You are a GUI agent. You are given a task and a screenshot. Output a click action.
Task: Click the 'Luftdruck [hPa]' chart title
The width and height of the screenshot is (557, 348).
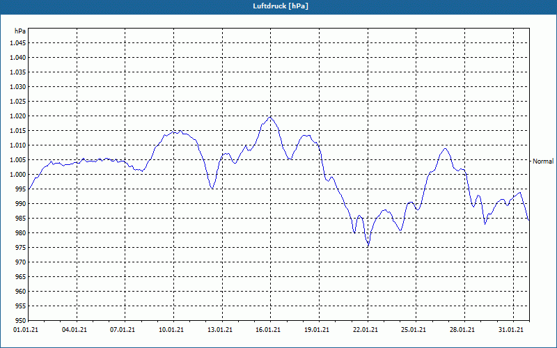281,6
